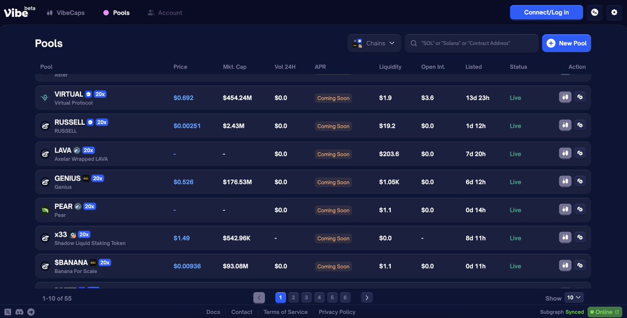Open the Account tab
Image resolution: width=627 pixels, height=318 pixels.
[165, 13]
